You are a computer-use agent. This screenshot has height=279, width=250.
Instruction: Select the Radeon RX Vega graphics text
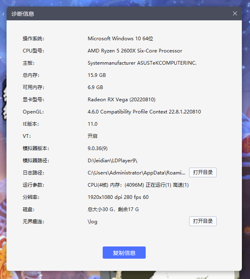click(x=121, y=100)
